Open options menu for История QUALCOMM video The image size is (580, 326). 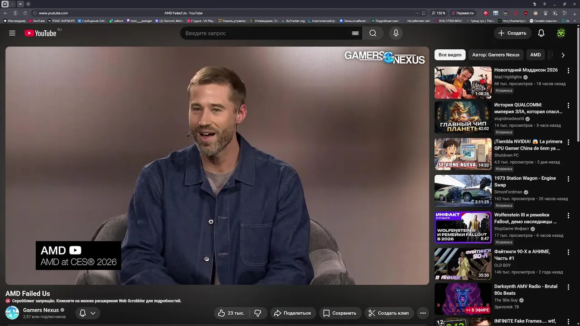[568, 105]
